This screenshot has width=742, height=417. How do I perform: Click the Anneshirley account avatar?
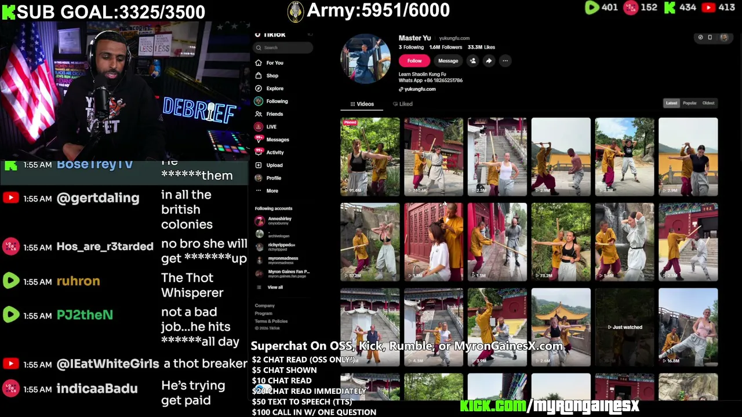[x=259, y=221]
